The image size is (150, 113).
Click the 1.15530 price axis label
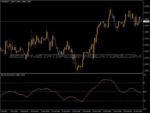coord(146,51)
